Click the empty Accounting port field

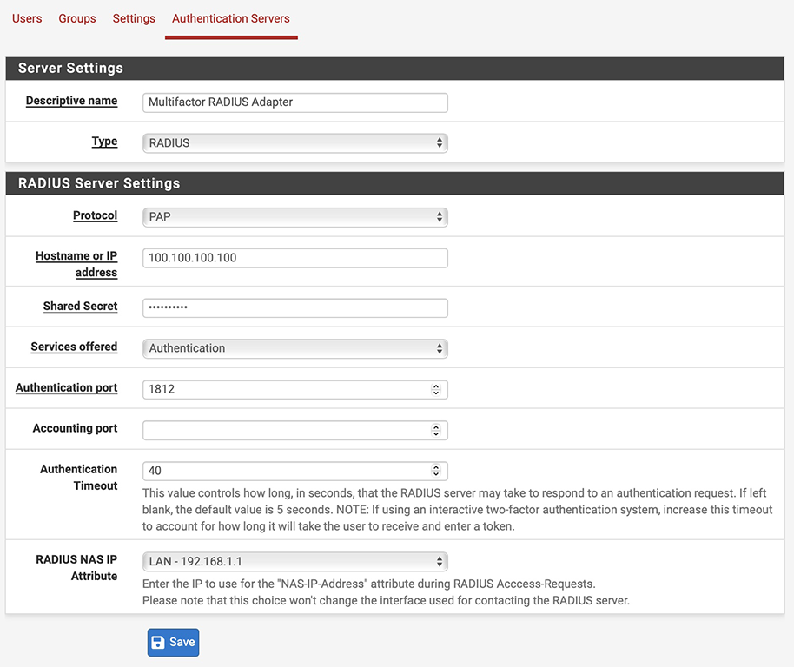coord(287,430)
